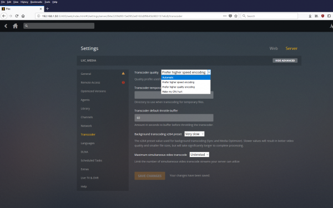Click the browser forward arrow
The image size is (333, 208).
tap(10, 16)
